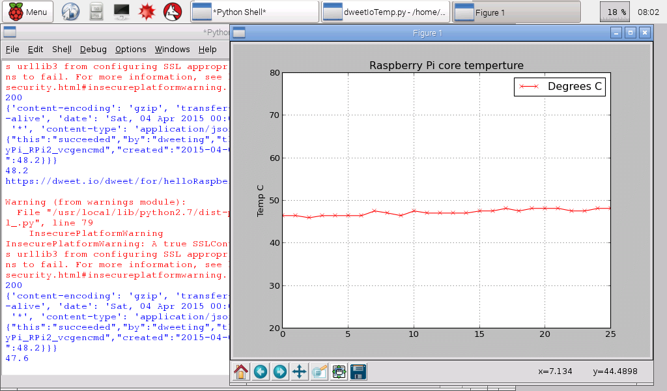667x391 pixels.
Task: Click the plot title Raspberry Pi core temperture
Action: (x=446, y=66)
